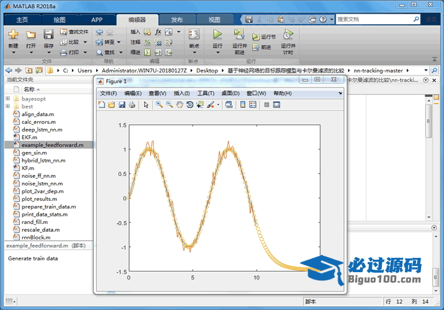Toggle the Insert Colorbar button
The image size is (444, 310).
coord(243,105)
